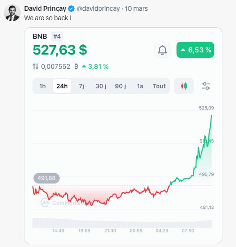Screen dimensions: 236x247
Task: Select the 1h timeframe tab
Action: (42, 86)
